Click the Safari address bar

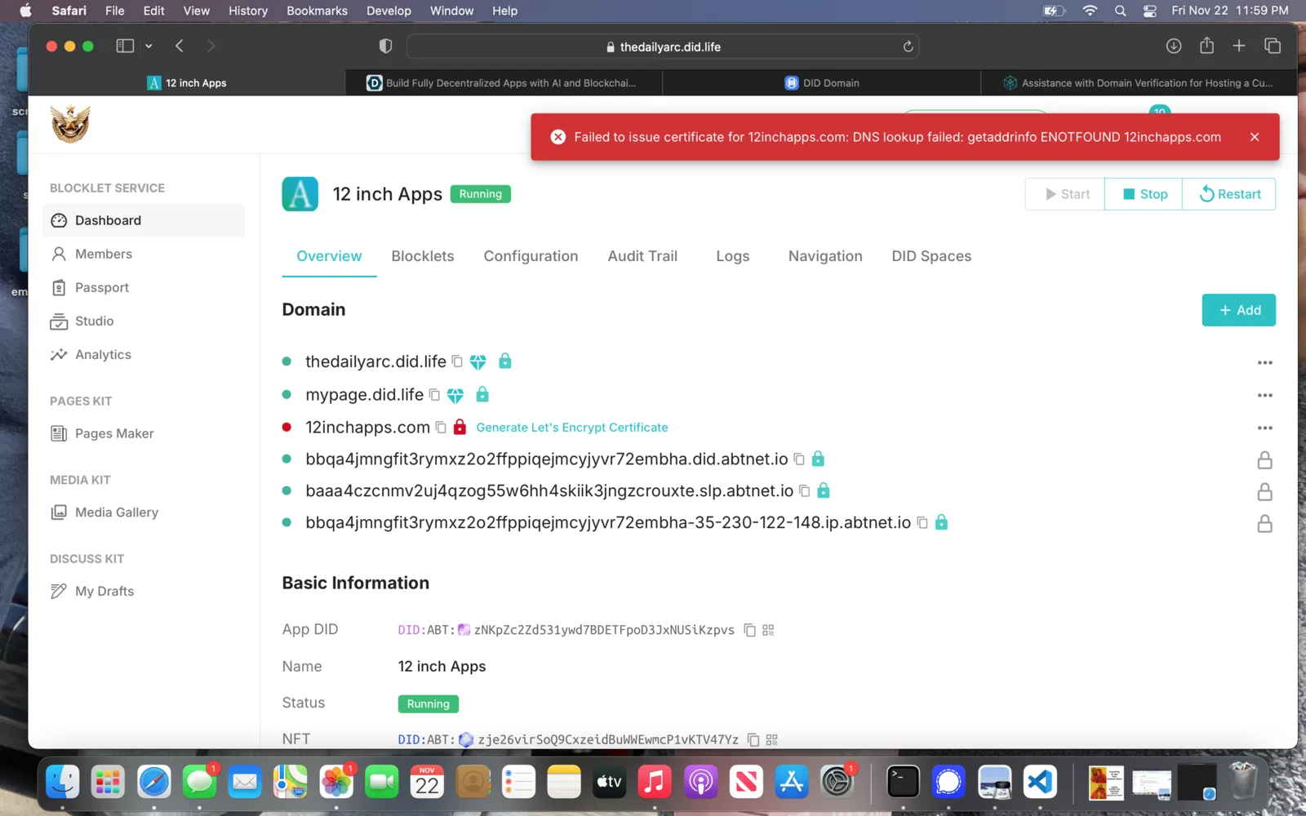663,47
